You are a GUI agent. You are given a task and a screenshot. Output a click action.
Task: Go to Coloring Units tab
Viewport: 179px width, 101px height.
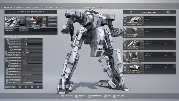pos(52,8)
